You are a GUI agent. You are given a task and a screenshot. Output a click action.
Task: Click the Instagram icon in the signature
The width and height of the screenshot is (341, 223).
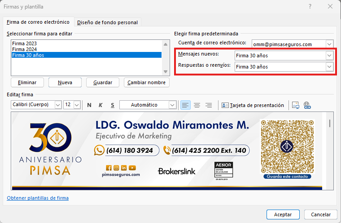[x=116, y=168]
